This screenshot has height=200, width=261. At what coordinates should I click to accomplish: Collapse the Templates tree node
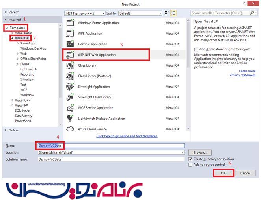coord(7,28)
